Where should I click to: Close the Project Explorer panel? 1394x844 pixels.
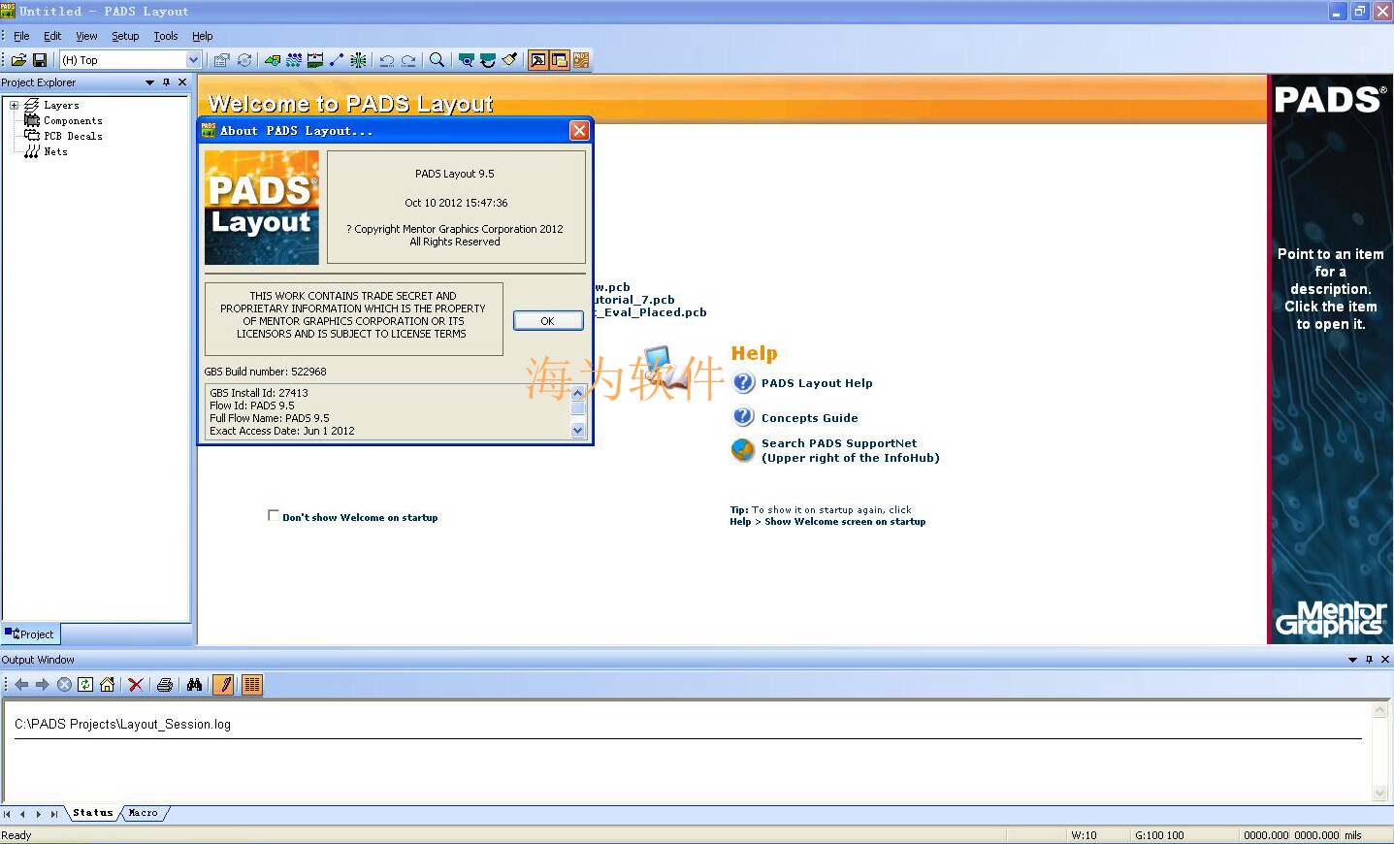point(182,82)
